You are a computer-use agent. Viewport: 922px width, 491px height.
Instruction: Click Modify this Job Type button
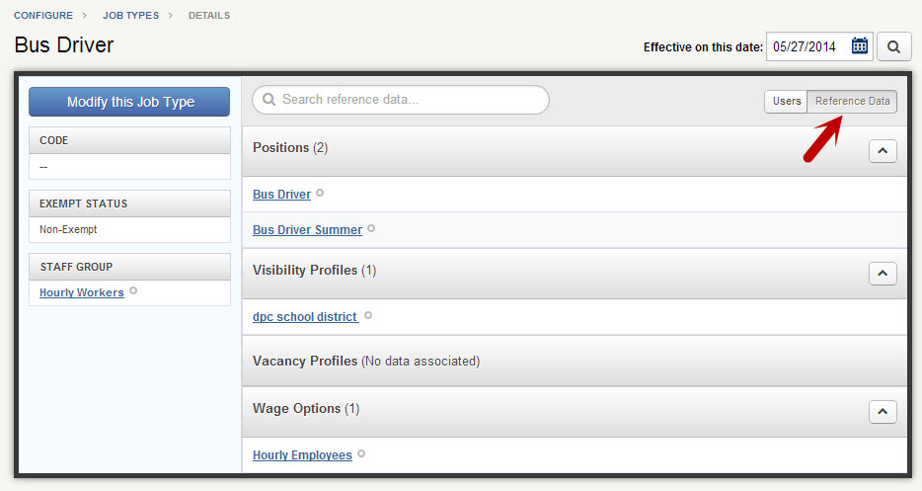tap(129, 102)
